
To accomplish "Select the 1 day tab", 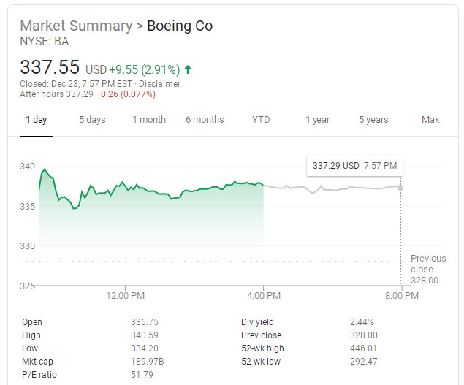I will [x=36, y=120].
